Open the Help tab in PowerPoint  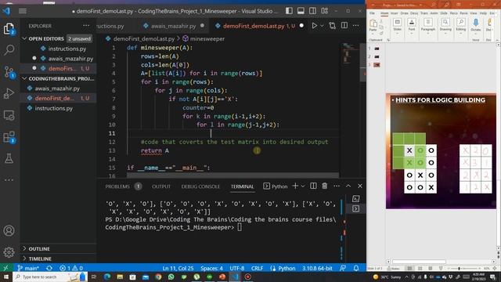point(484,13)
